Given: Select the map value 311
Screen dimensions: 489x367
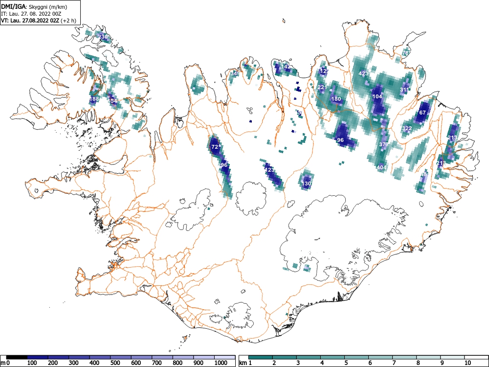Looking at the screenshot, I should (x=404, y=90).
